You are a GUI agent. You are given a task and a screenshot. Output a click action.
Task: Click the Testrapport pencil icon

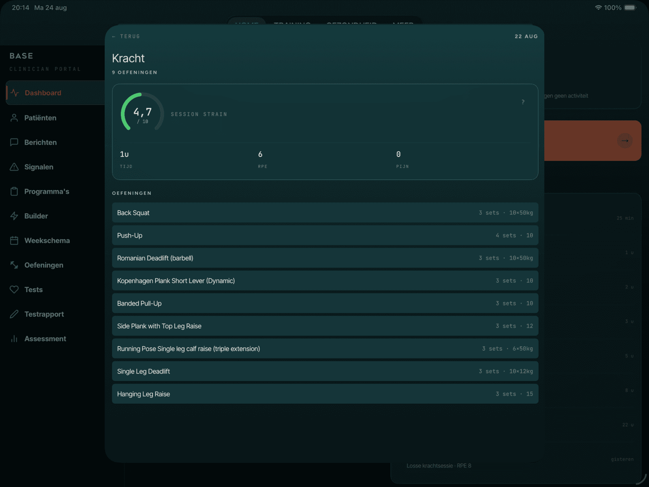tap(14, 314)
